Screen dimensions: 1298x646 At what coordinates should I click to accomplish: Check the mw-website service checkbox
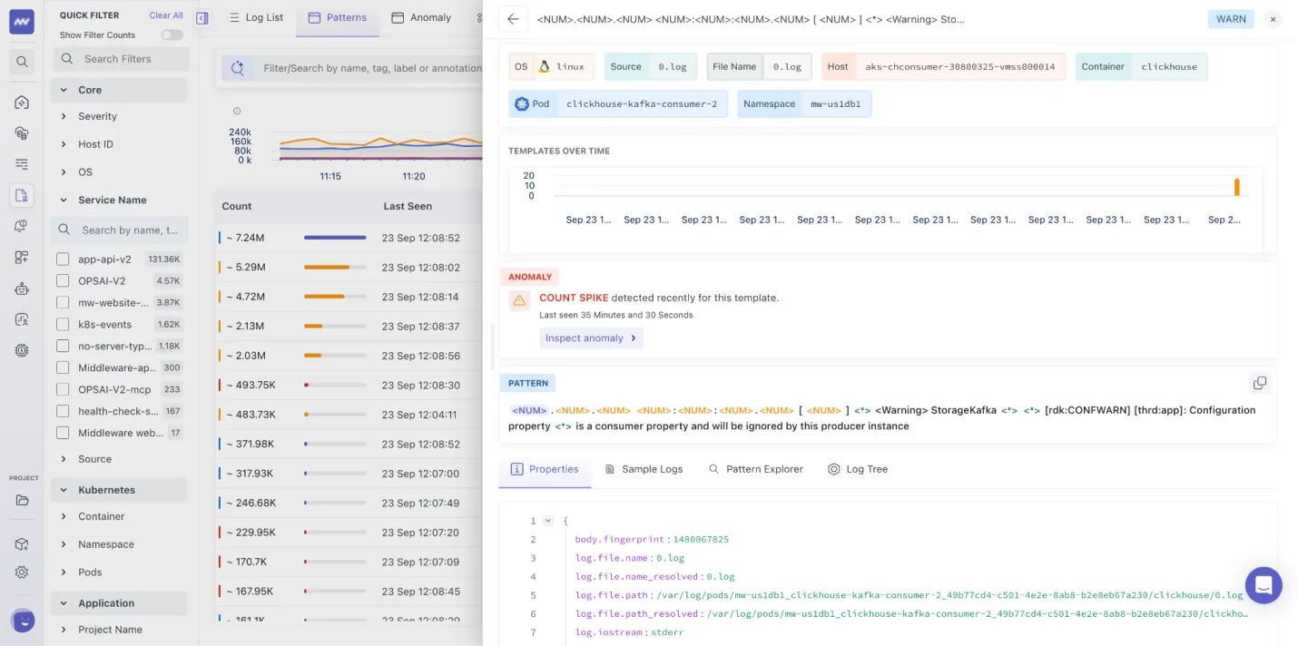click(x=63, y=302)
